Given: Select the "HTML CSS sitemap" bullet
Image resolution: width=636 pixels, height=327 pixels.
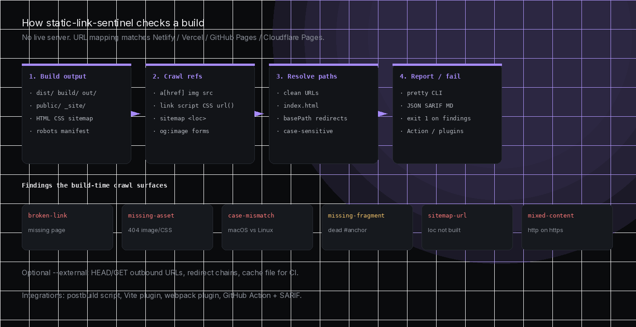Looking at the screenshot, I should (61, 118).
